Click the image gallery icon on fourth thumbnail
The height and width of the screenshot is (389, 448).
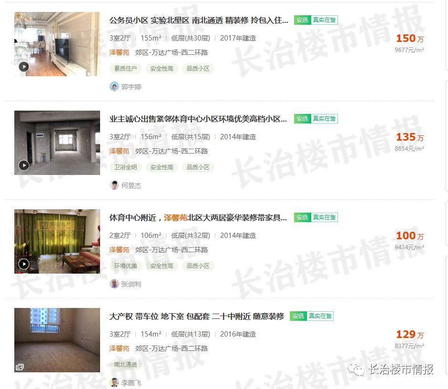tap(20, 367)
